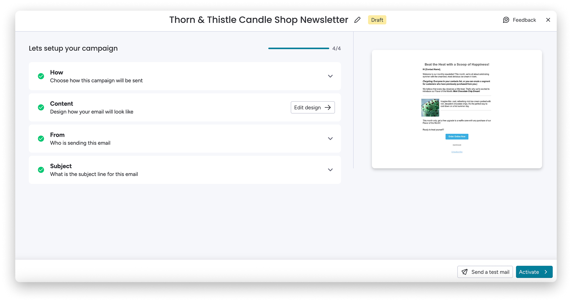The image size is (572, 302).
Task: Click the chevron arrow on the Activate button
Action: [546, 272]
